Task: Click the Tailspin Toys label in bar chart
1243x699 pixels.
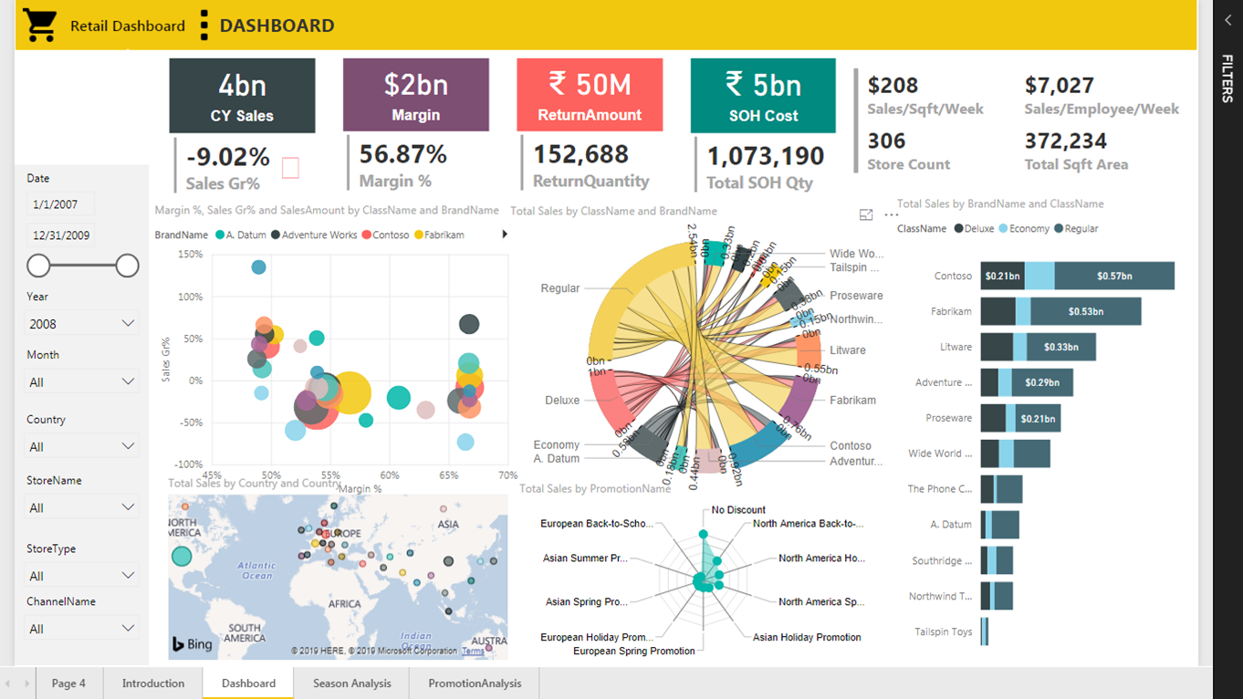Action: [944, 631]
